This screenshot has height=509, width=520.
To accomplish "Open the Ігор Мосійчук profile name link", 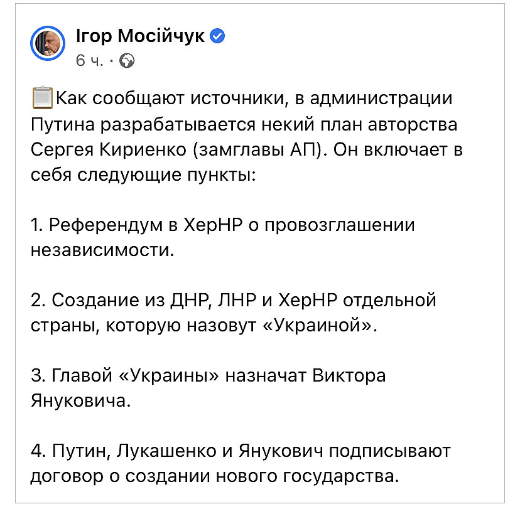I will tap(139, 36).
